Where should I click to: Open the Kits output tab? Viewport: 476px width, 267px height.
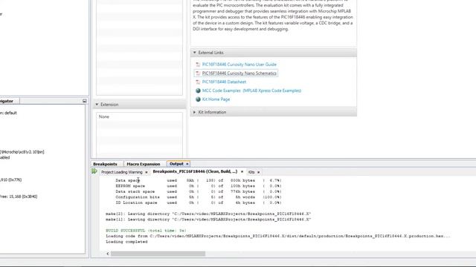point(251,172)
